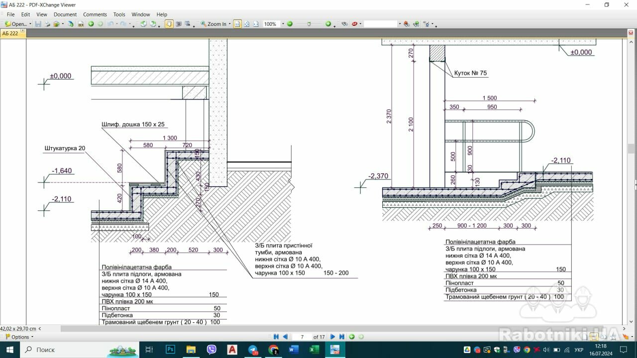This screenshot has width=637, height=358.
Task: Click the Email document icon
Action: coord(56,24)
